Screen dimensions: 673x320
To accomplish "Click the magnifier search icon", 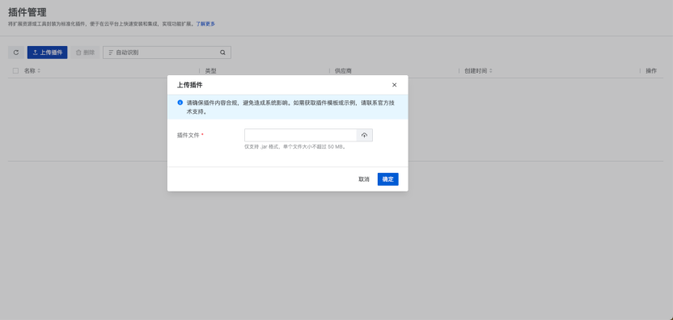I will click(222, 53).
